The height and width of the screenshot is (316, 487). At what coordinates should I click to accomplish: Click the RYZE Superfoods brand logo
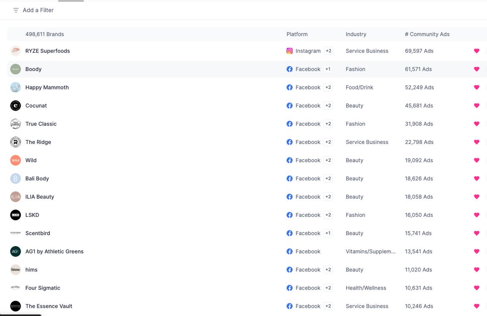coord(15,51)
